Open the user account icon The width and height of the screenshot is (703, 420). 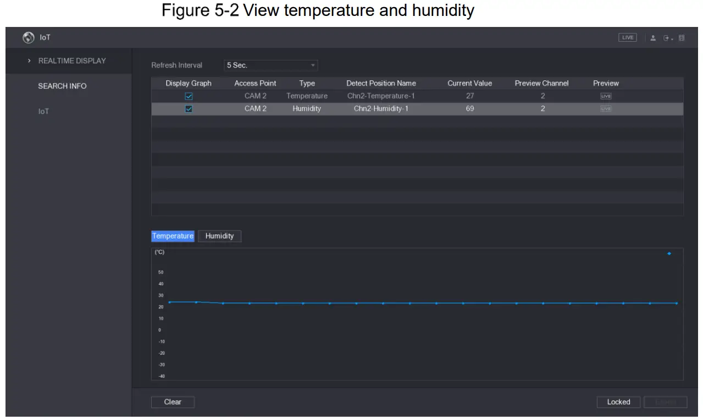click(653, 38)
